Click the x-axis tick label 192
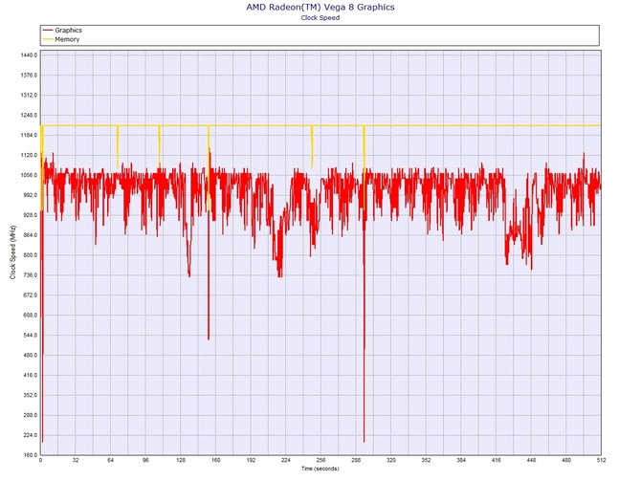 pyautogui.click(x=251, y=460)
